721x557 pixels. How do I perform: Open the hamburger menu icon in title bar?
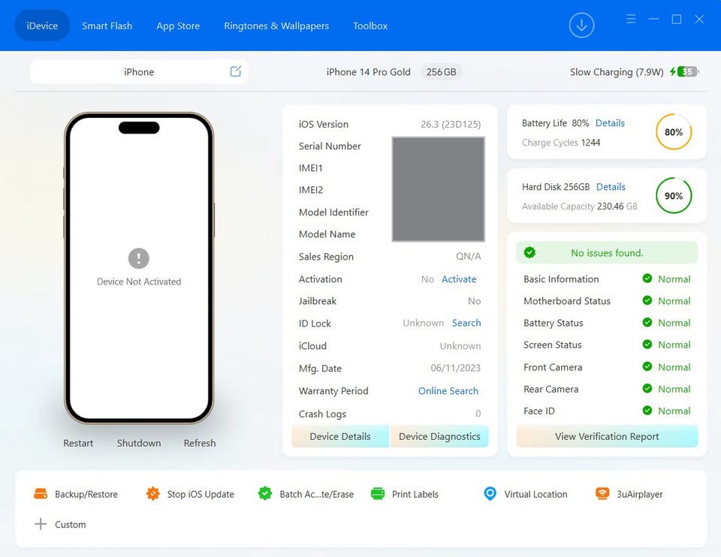tap(631, 19)
